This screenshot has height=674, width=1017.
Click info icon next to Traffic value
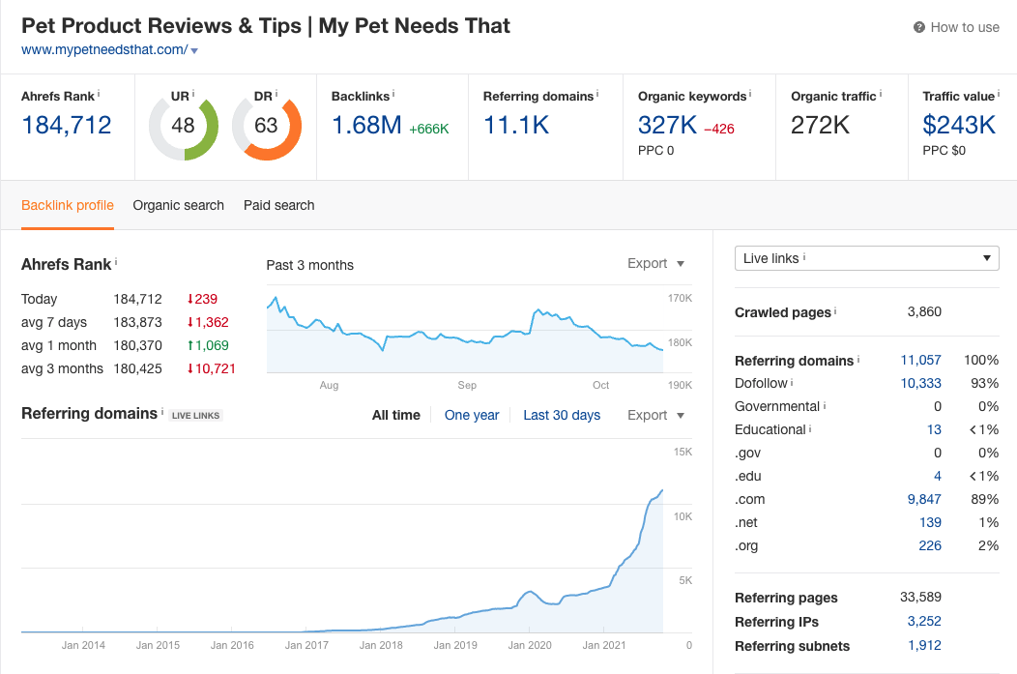tap(999, 94)
